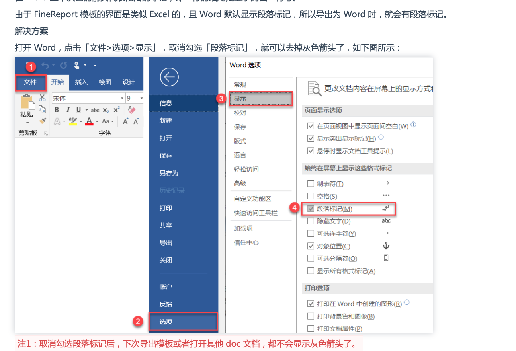516x351 pixels.
Task: Select 打开 in the backstage menu
Action: click(x=184, y=138)
